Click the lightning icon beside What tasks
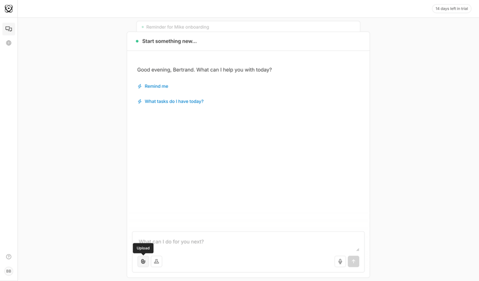The height and width of the screenshot is (281, 479). [x=140, y=102]
